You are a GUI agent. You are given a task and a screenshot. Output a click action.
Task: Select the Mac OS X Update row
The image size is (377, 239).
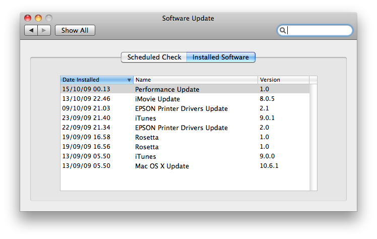coord(185,166)
